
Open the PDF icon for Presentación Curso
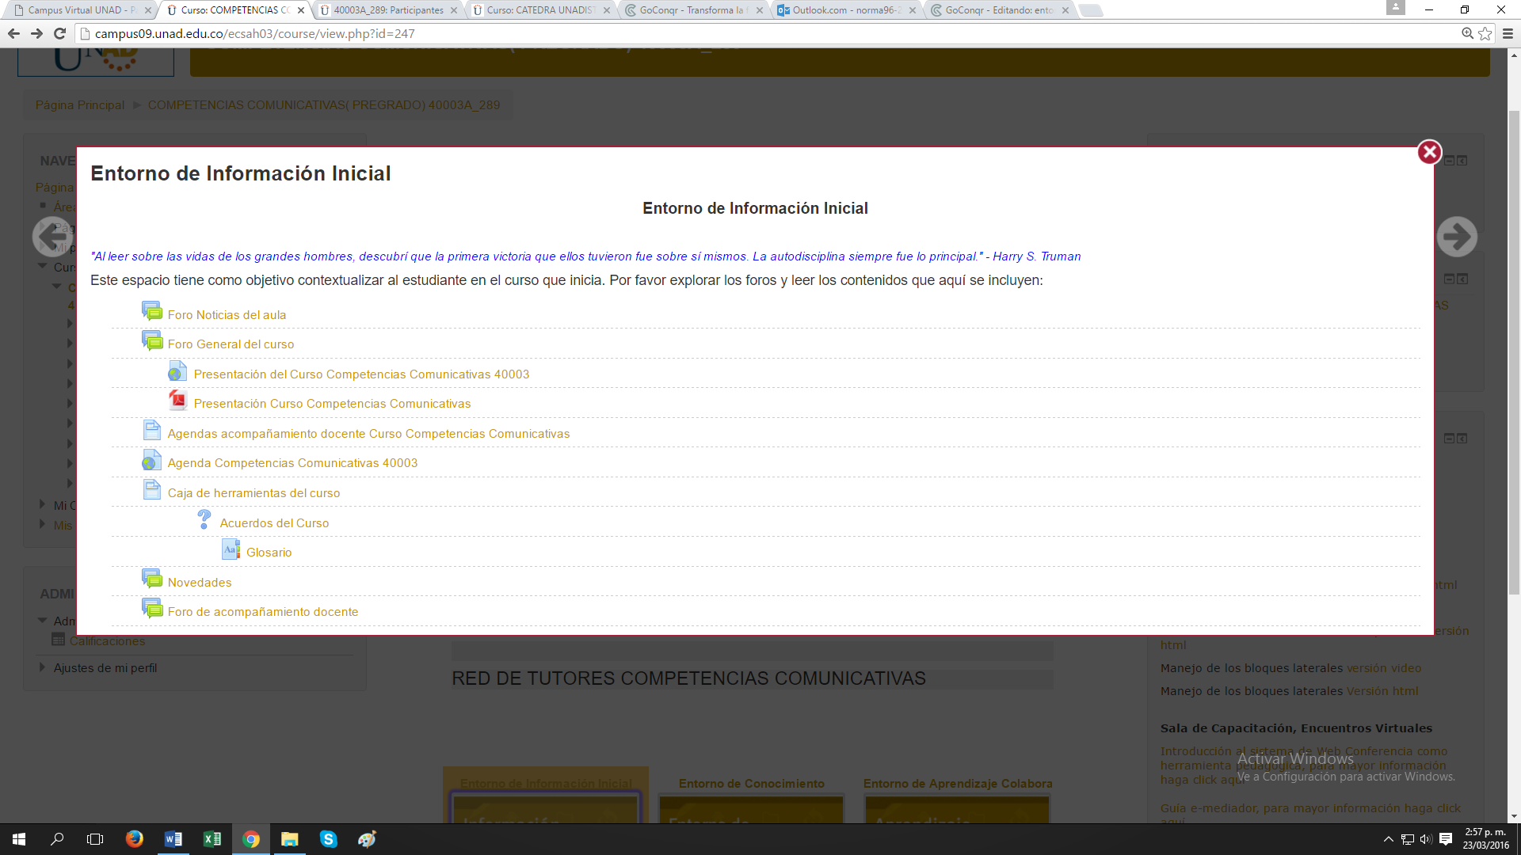click(177, 401)
